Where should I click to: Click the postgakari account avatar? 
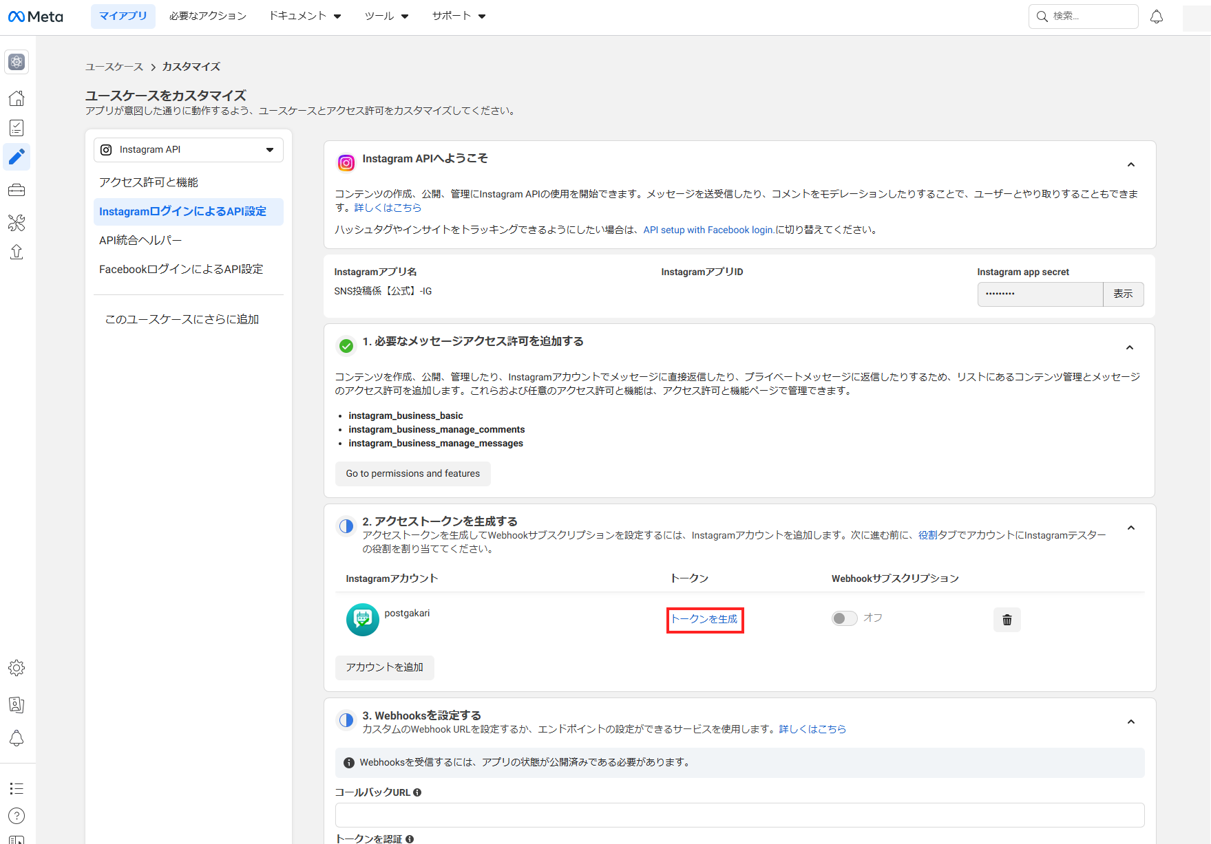362,620
